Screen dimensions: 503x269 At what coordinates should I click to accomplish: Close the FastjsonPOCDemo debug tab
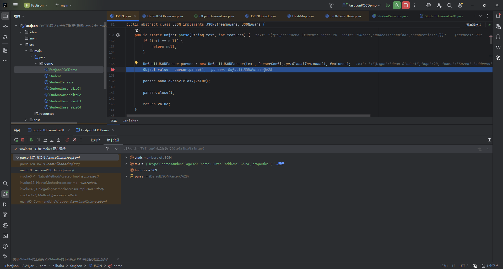[x=113, y=130]
